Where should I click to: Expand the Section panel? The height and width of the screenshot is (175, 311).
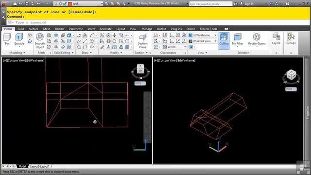tap(141, 53)
